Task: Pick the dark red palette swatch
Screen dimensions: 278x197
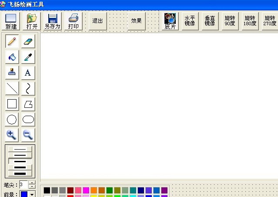Action: pyautogui.click(x=70, y=190)
